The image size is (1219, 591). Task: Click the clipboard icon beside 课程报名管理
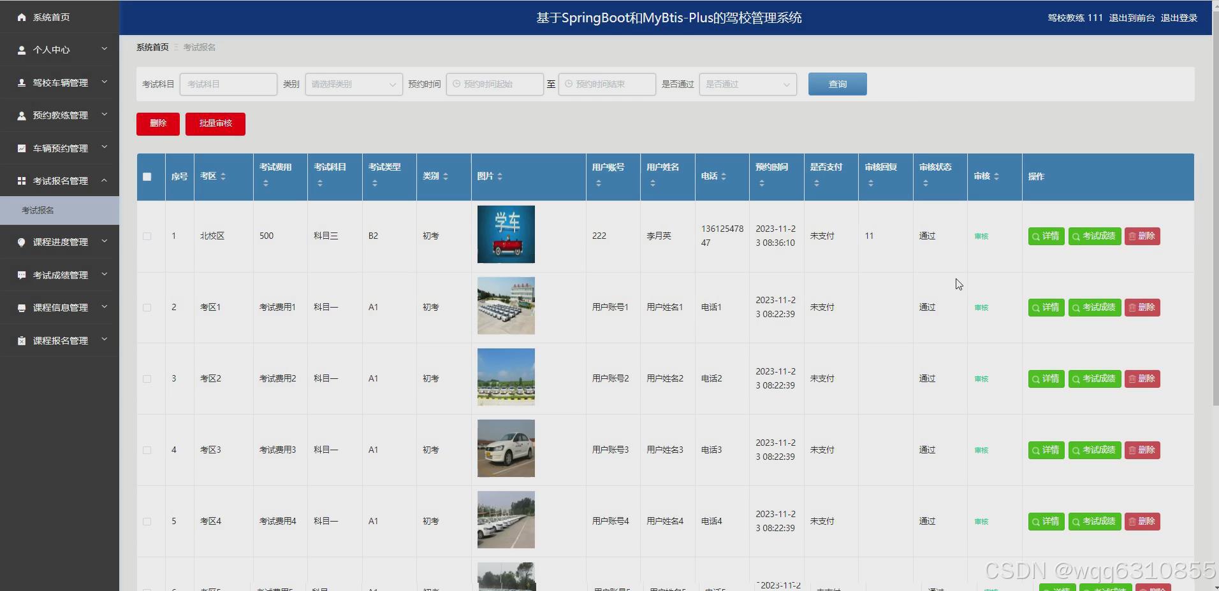click(22, 341)
